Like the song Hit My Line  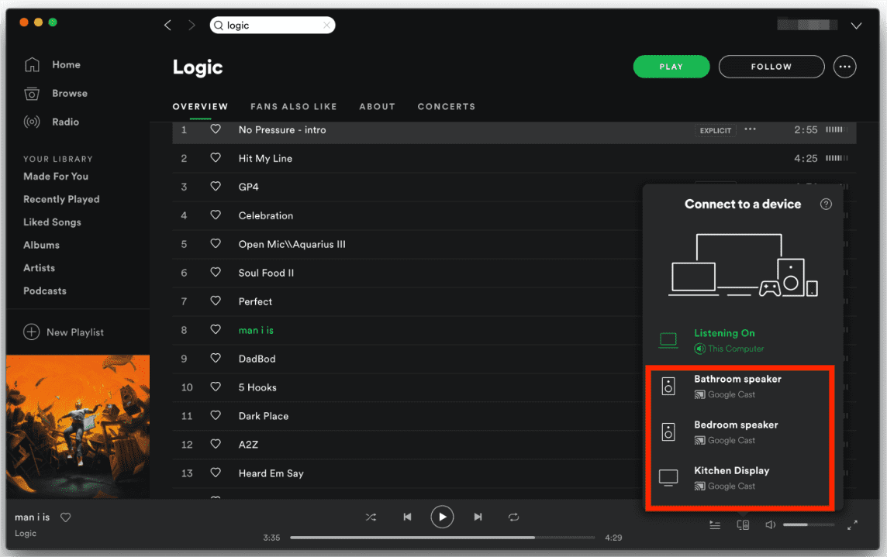(x=216, y=158)
